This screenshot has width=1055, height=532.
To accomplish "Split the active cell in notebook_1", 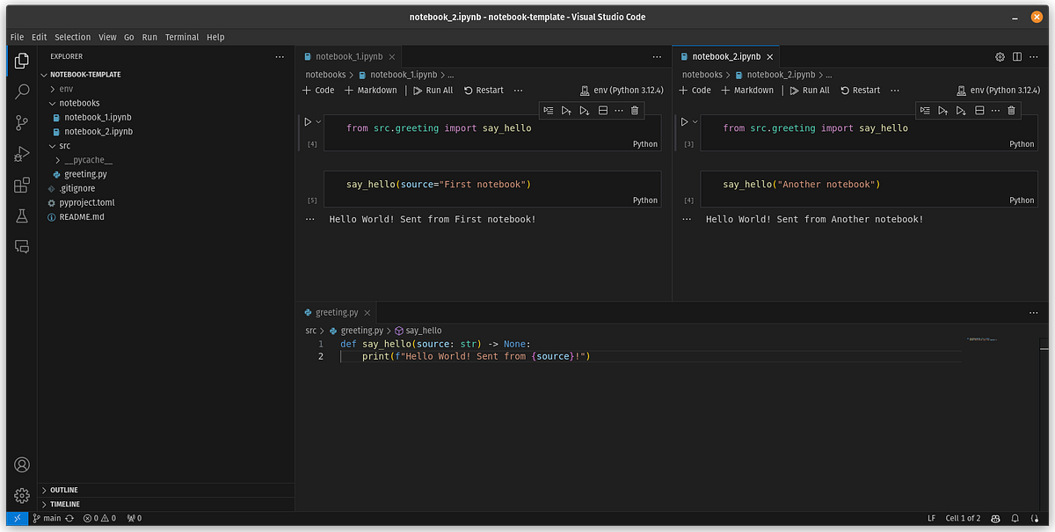I will tap(602, 110).
